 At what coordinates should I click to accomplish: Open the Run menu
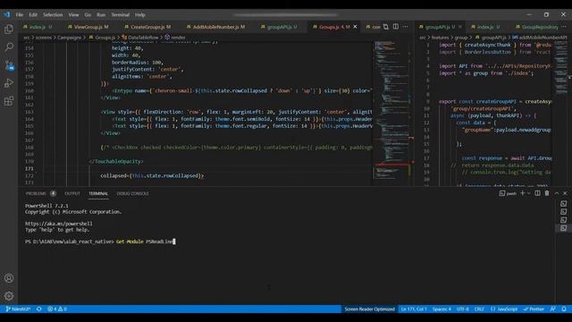[101, 15]
